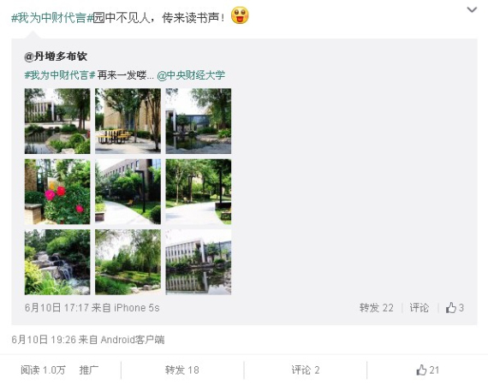
Task: Open the yellow picnic tables photo
Action: click(128, 121)
